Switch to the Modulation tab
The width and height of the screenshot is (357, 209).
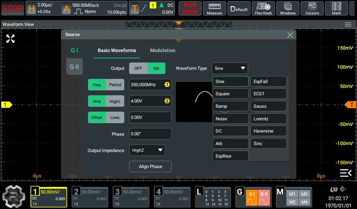[x=162, y=51]
